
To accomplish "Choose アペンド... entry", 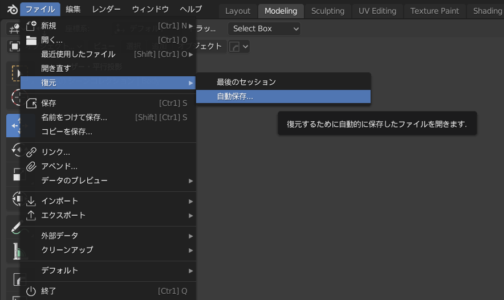I will [x=108, y=166].
